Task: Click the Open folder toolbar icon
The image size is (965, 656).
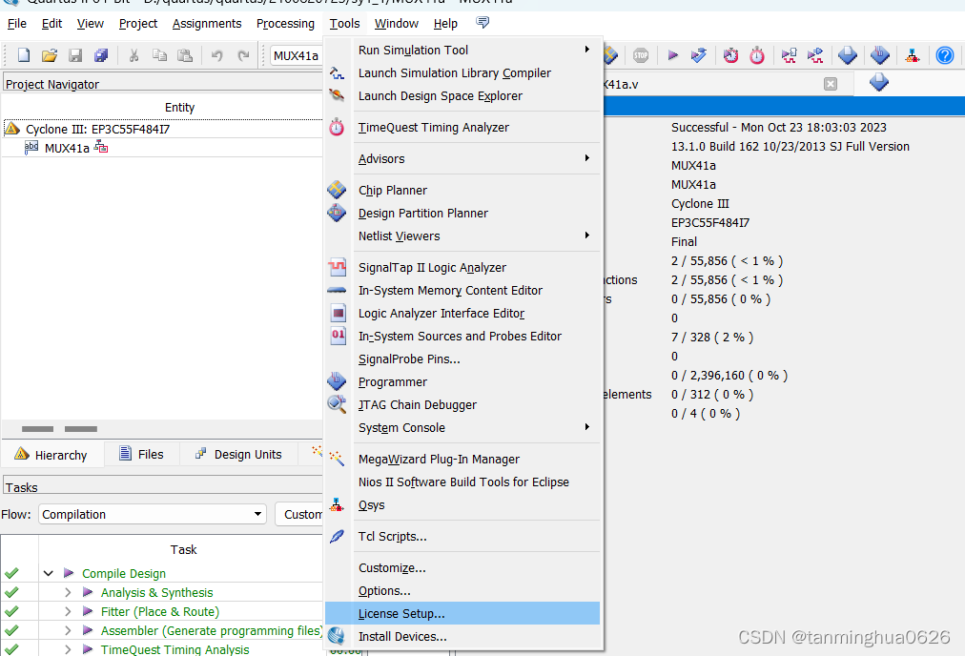Action: pyautogui.click(x=50, y=55)
